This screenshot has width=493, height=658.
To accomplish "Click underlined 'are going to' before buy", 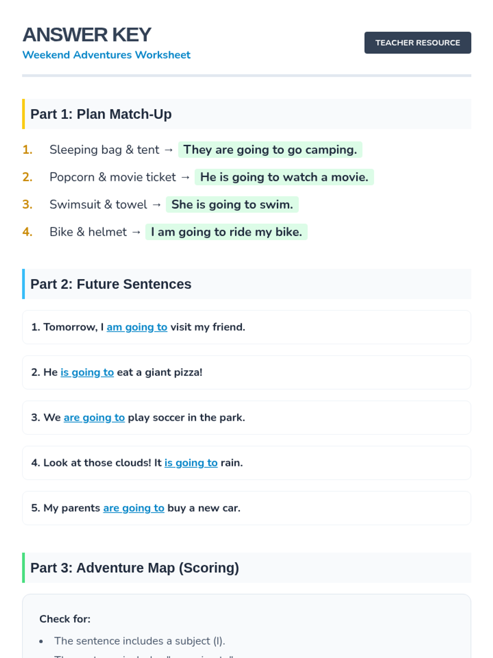I will point(134,508).
